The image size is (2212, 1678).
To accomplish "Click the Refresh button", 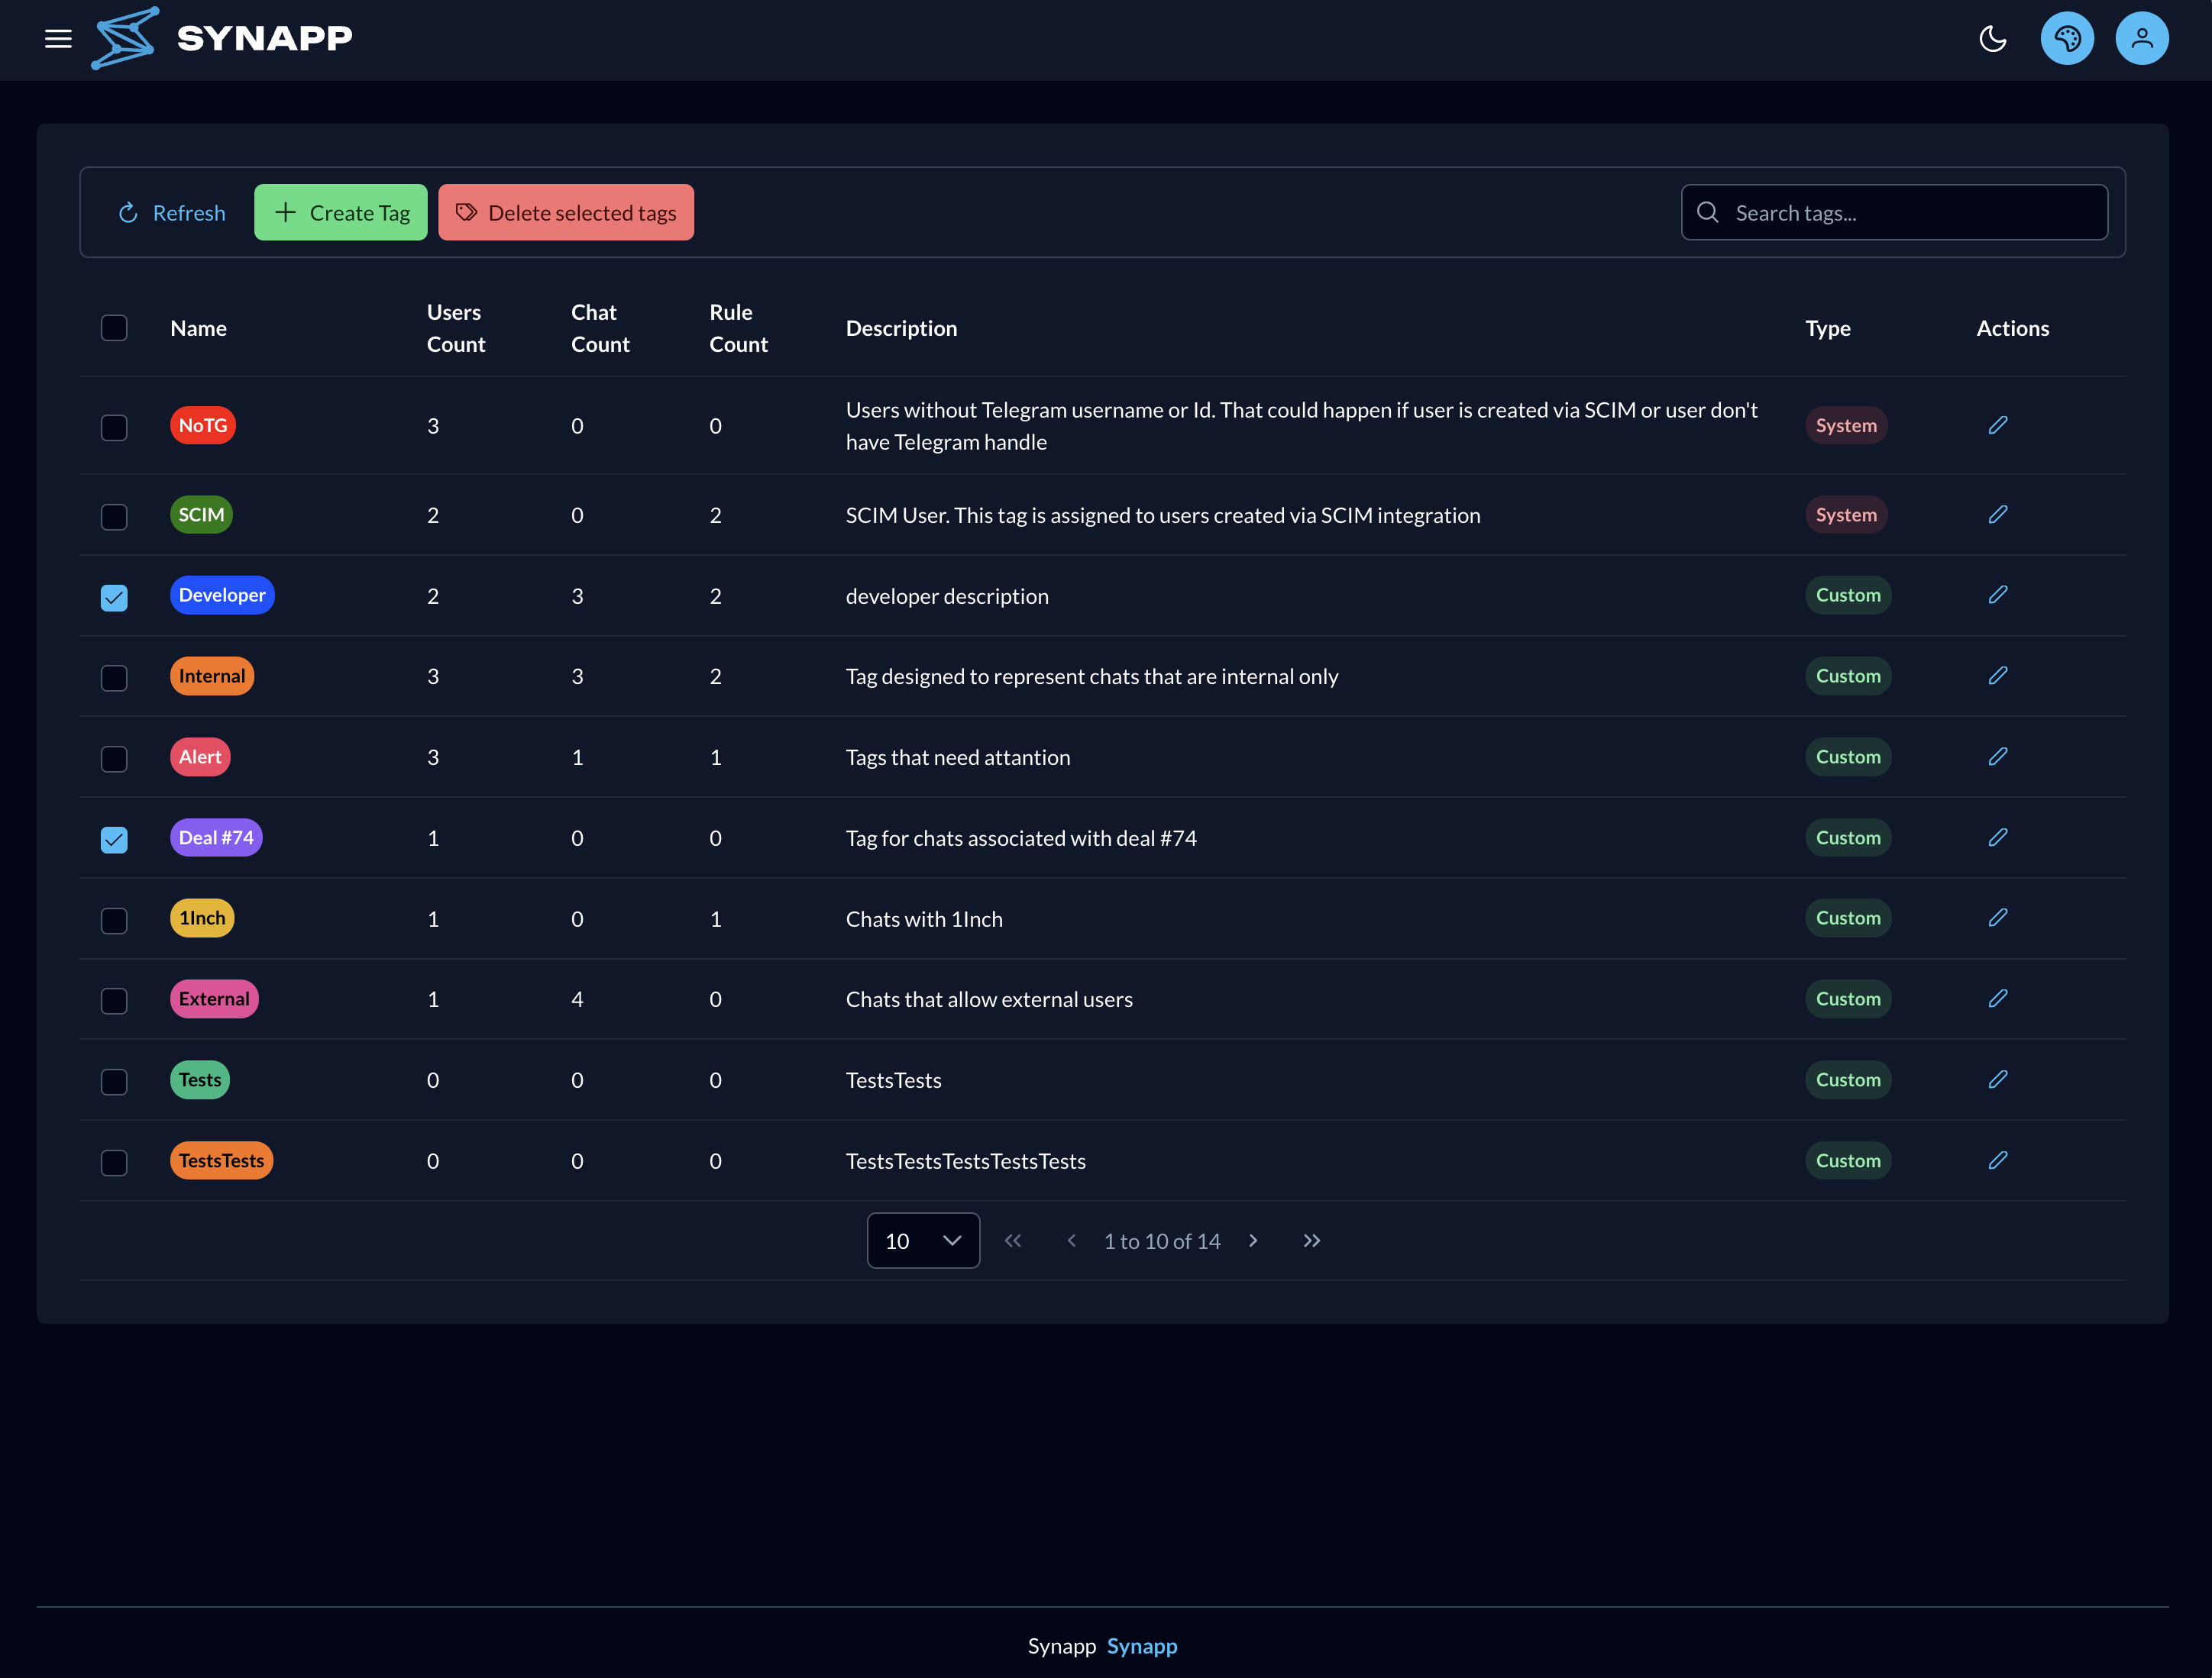I will click(x=172, y=213).
